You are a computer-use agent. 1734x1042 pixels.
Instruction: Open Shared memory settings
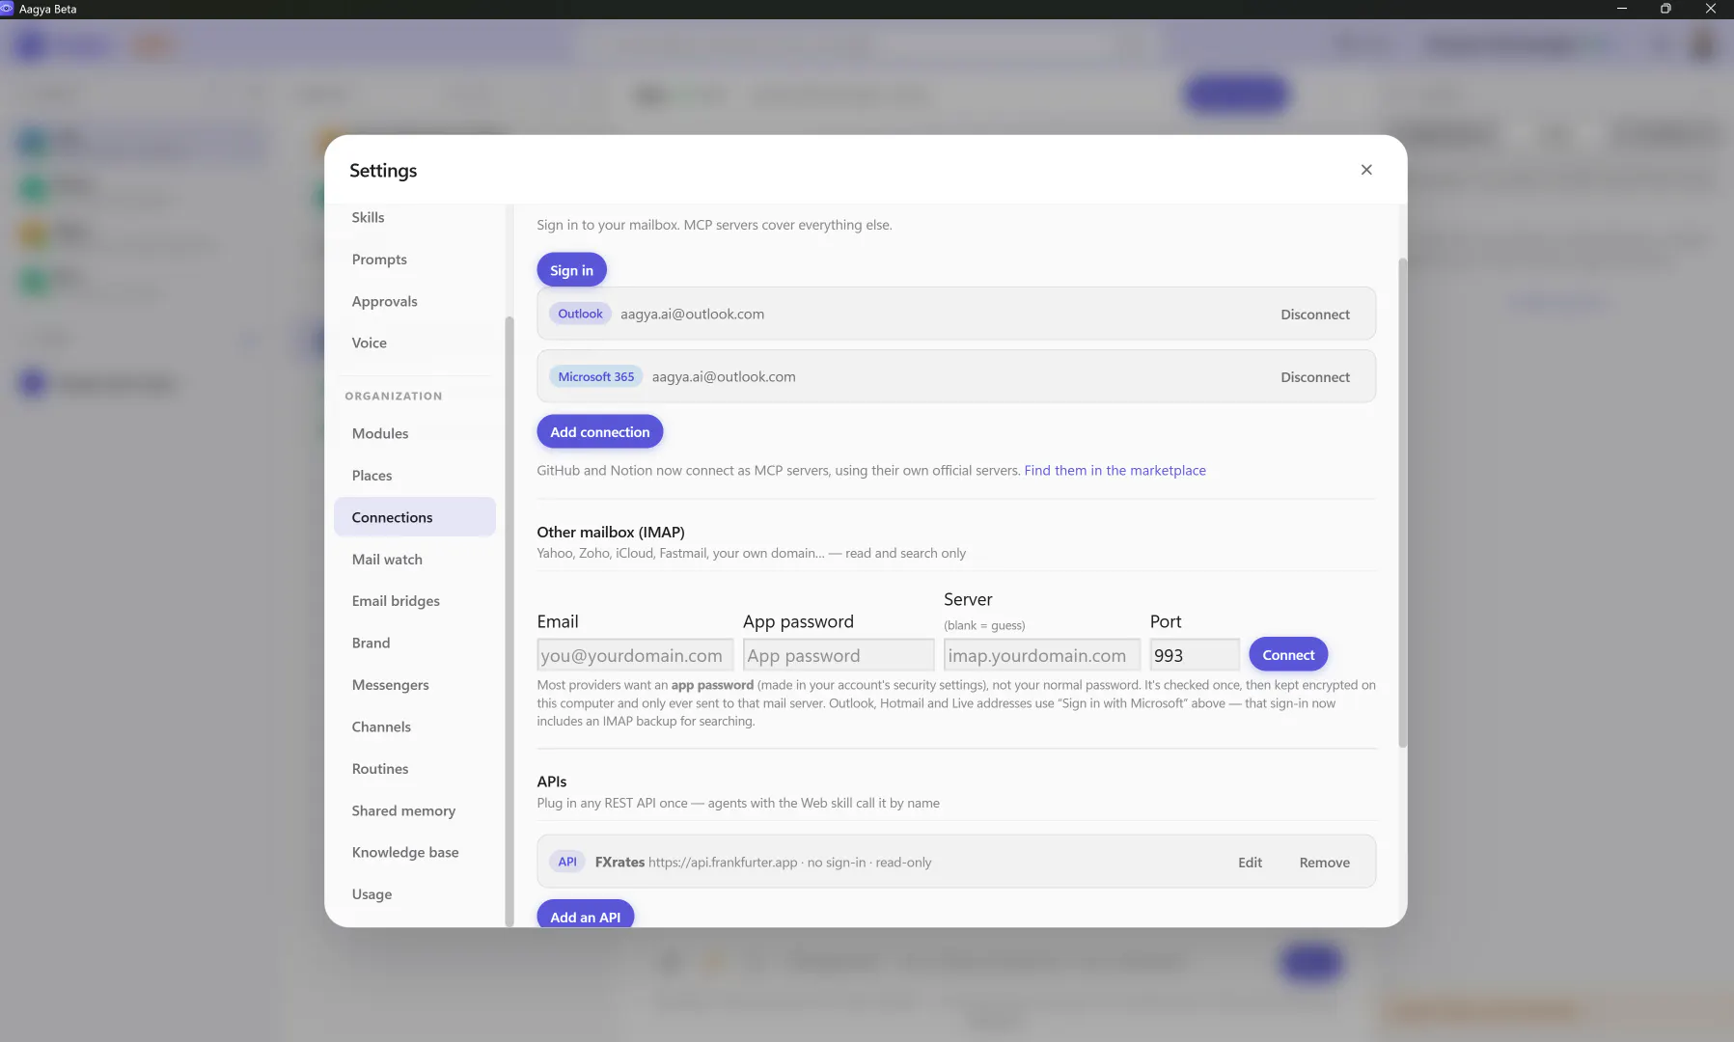pyautogui.click(x=415, y=810)
